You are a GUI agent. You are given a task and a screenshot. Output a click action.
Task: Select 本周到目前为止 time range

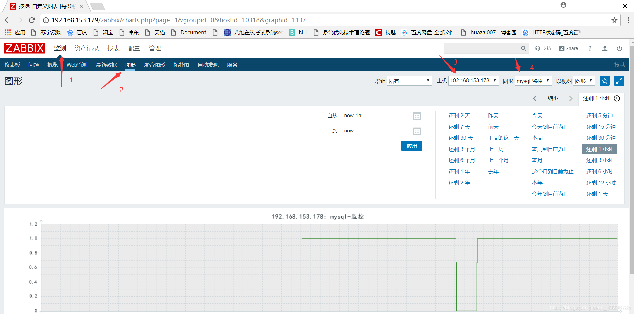(550, 149)
